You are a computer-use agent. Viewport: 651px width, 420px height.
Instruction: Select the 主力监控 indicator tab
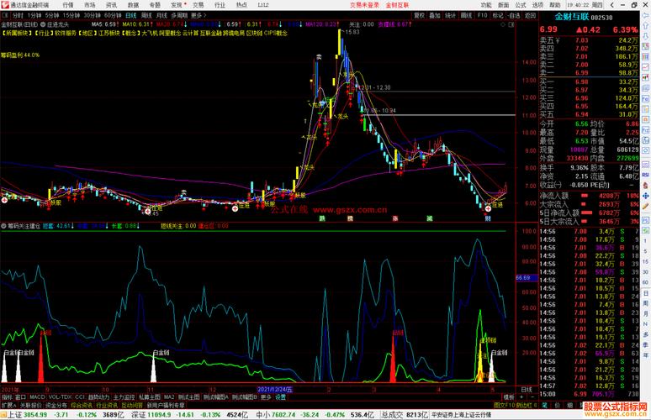124,397
